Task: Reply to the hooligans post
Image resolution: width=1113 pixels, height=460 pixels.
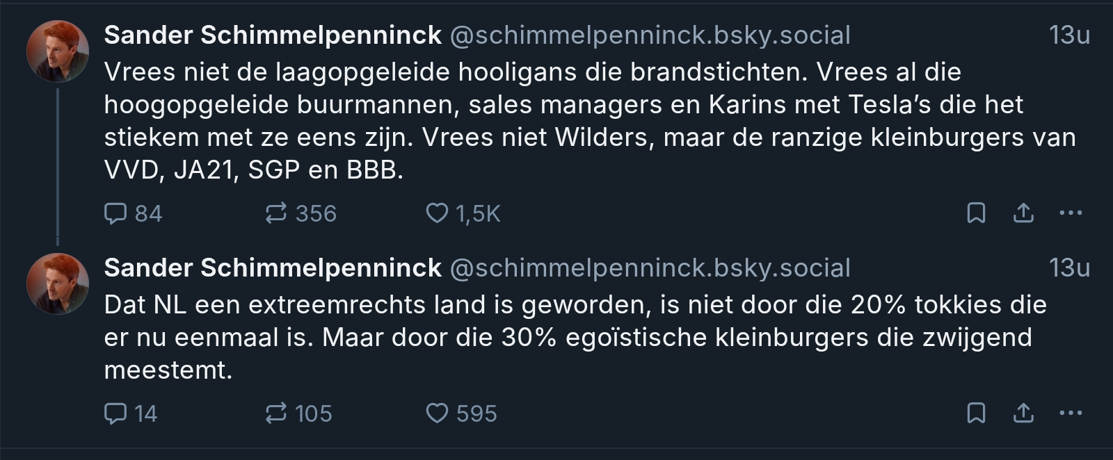Action: (115, 213)
